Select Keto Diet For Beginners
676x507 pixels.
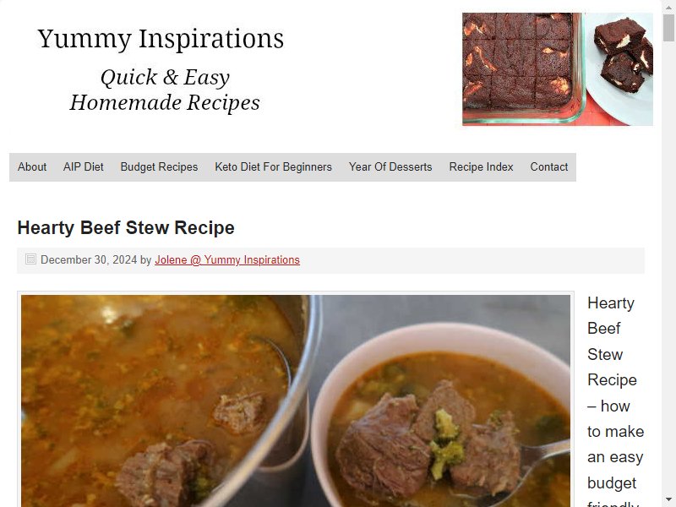pos(273,166)
